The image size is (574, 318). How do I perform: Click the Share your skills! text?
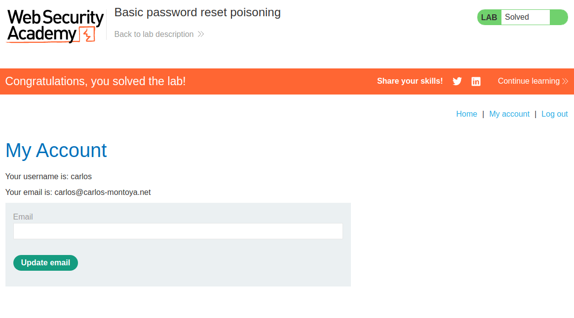tap(410, 81)
